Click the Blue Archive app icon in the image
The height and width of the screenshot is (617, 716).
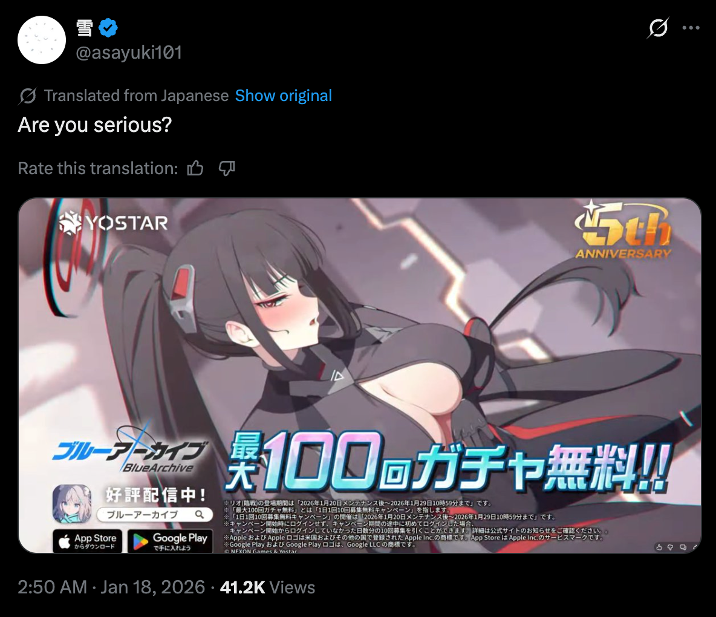tap(72, 504)
